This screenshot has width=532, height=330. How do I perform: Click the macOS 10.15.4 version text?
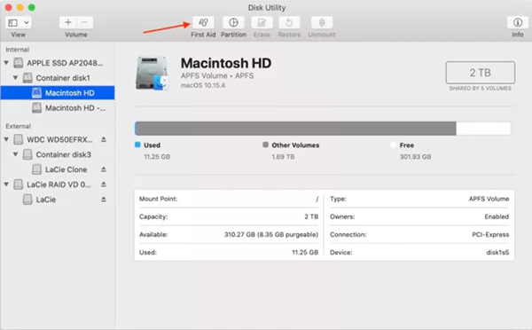(x=203, y=85)
